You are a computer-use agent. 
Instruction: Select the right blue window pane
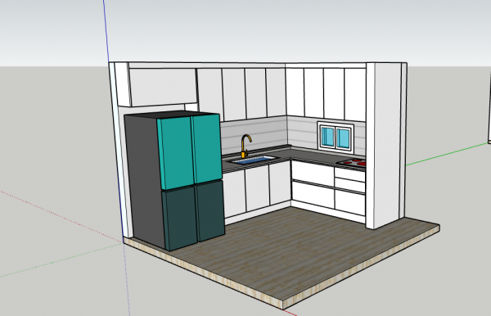point(343,138)
